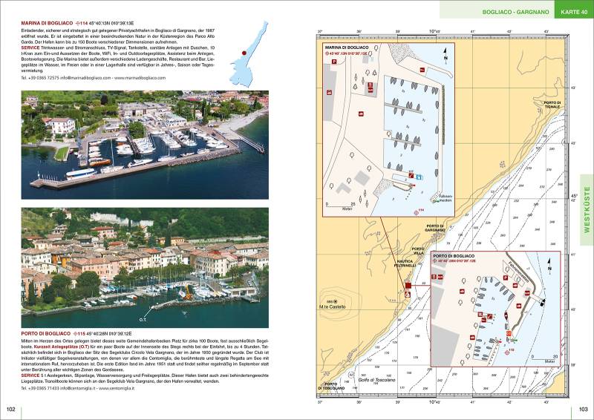Click waypoint 114 symbol in Marina inset map
594x420 pixels.
[415, 211]
